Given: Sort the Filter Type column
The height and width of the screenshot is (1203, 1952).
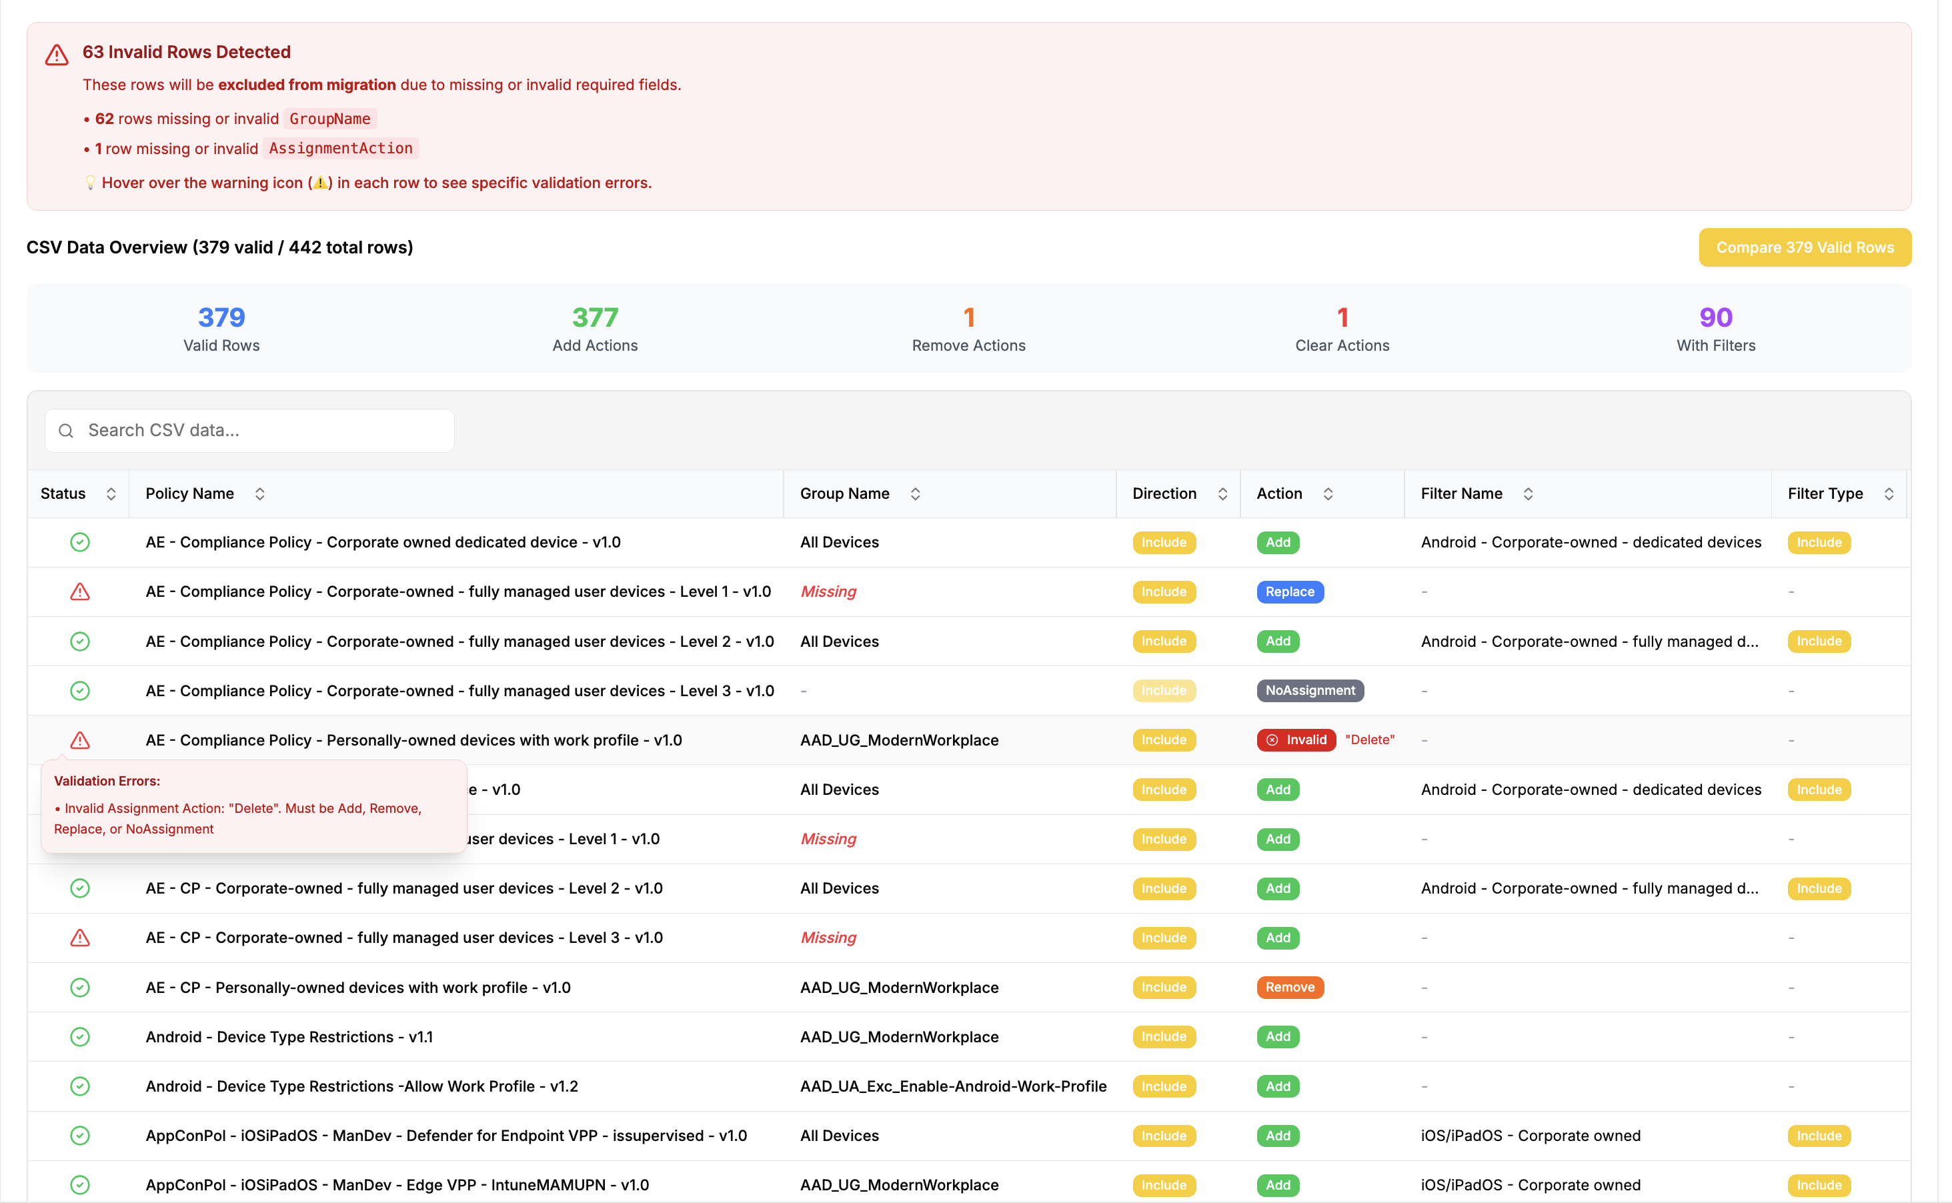Looking at the screenshot, I should pos(1891,493).
